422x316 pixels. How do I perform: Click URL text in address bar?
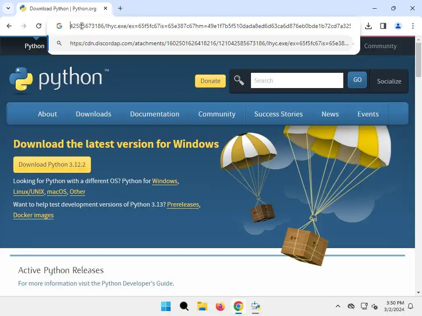coord(210,26)
